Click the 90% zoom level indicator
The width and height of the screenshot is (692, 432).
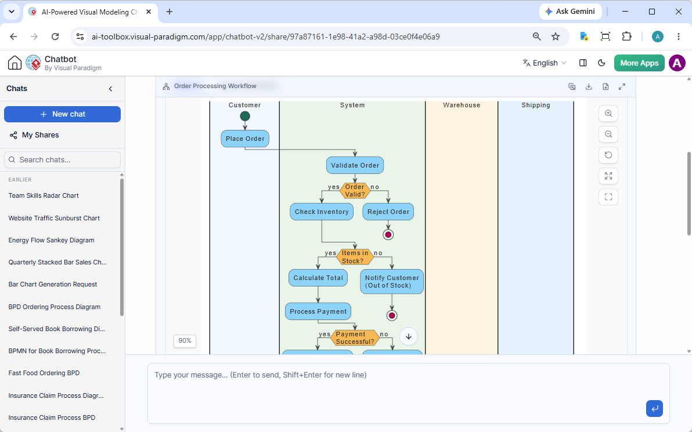coord(185,341)
